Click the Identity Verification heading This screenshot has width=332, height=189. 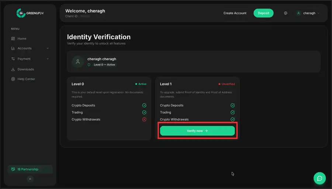click(x=98, y=37)
